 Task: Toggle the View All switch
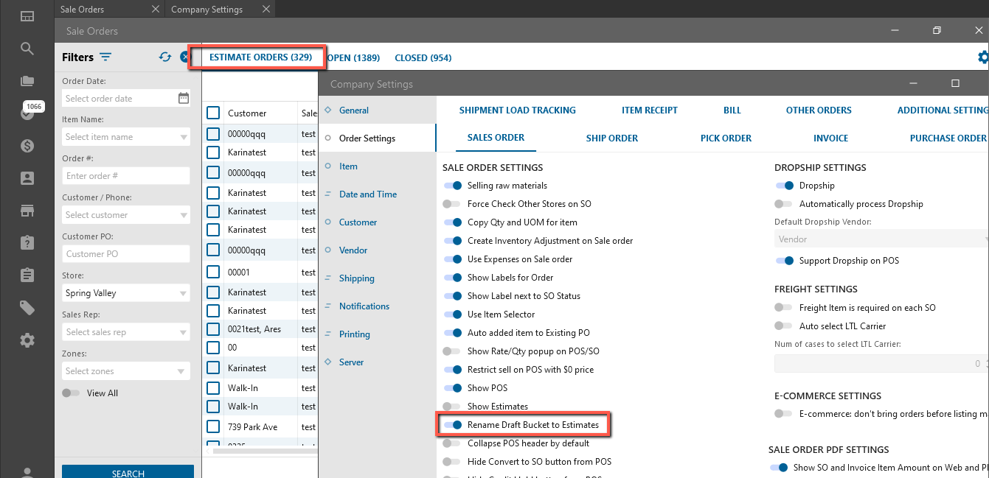point(71,393)
